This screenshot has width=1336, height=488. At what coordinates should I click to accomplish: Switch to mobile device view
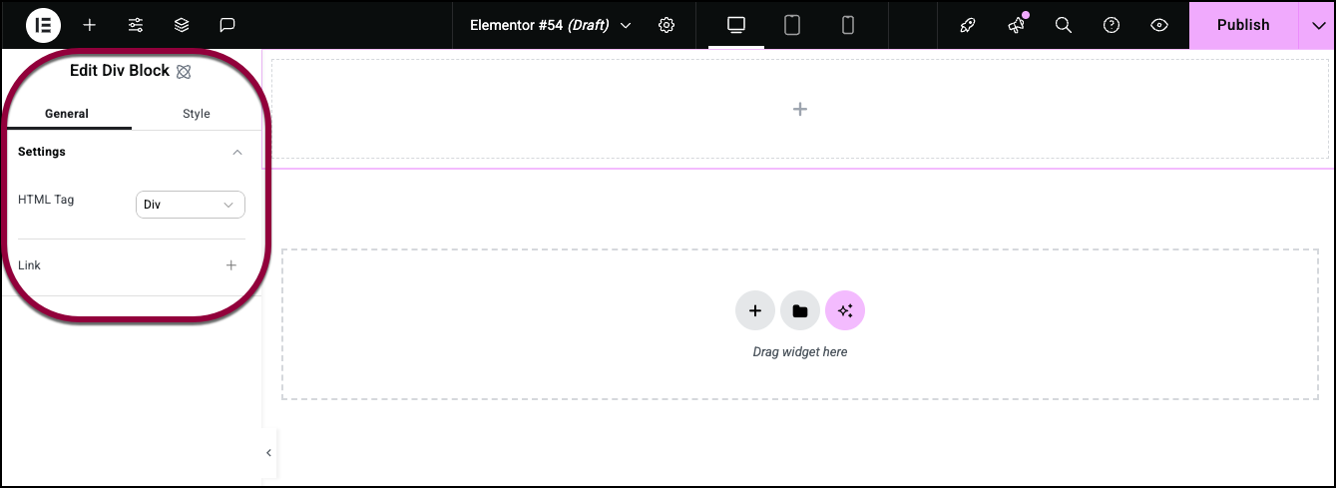point(848,25)
